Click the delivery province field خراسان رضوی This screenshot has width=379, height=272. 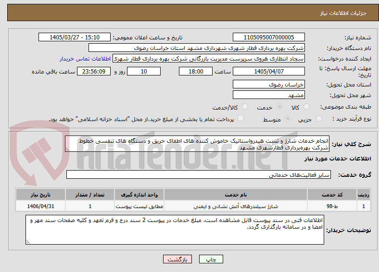coord(269,84)
